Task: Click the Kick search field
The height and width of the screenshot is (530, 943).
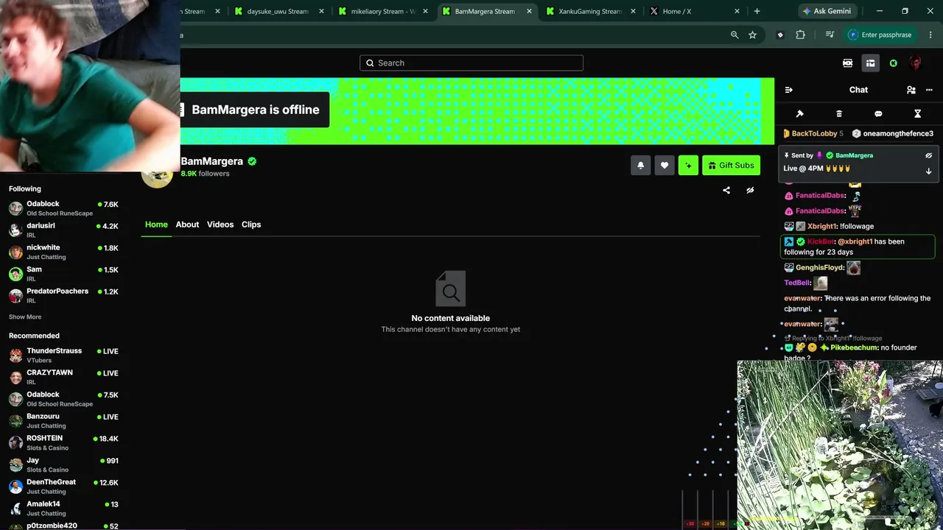Action: [471, 63]
